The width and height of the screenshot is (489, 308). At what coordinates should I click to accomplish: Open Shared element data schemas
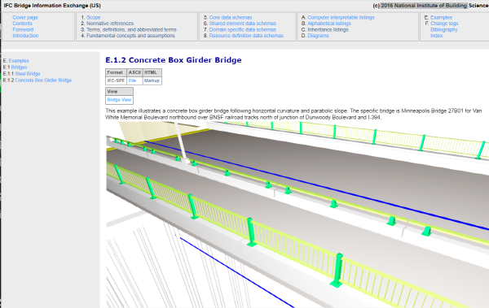tap(242, 24)
